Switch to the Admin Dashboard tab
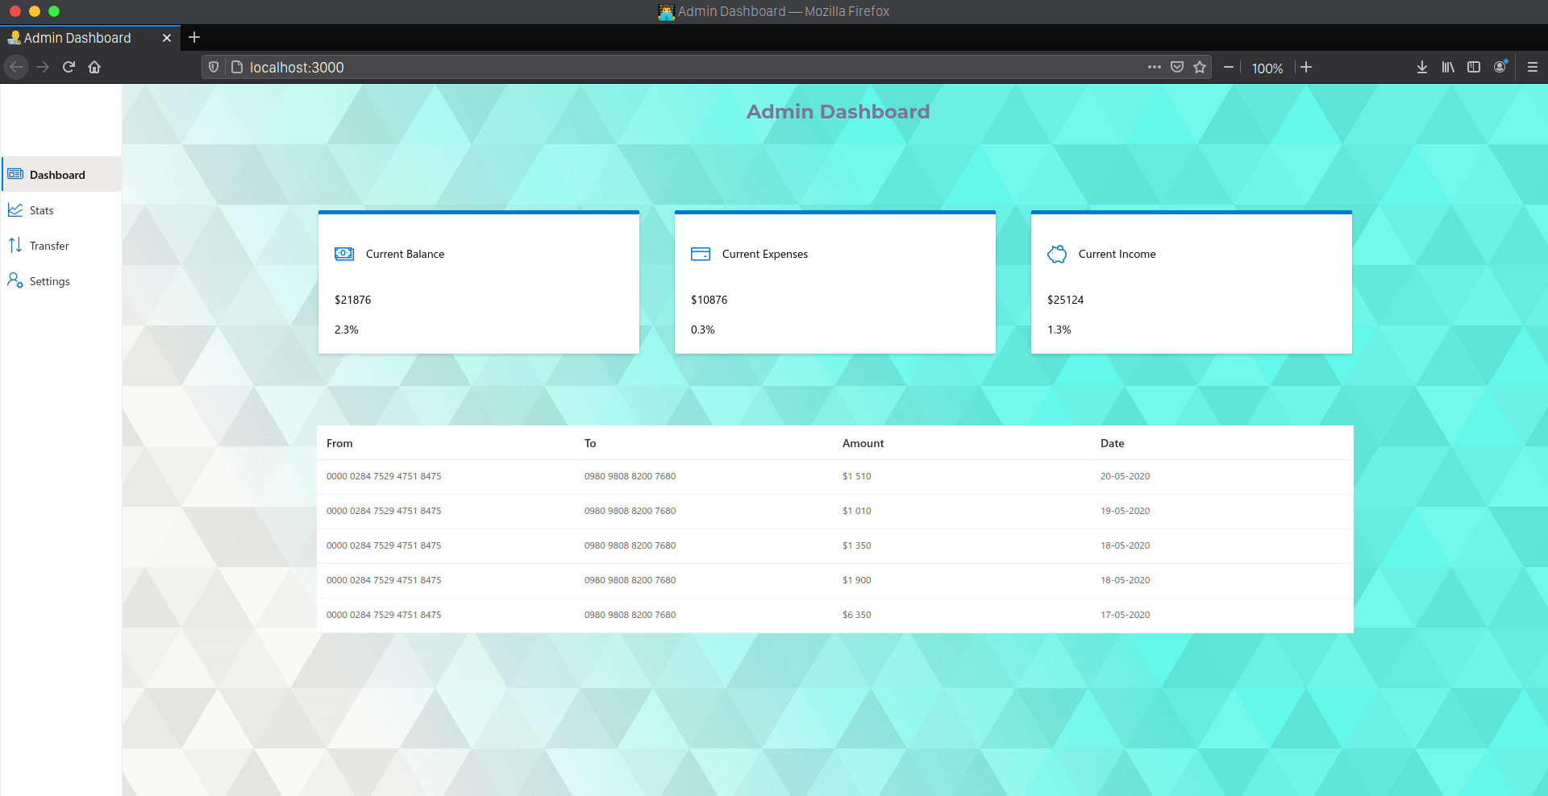The image size is (1548, 796). coord(77,37)
